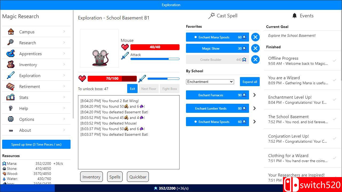This screenshot has width=342, height=192.
Task: Click the Events bell icon
Action: (x=294, y=16)
